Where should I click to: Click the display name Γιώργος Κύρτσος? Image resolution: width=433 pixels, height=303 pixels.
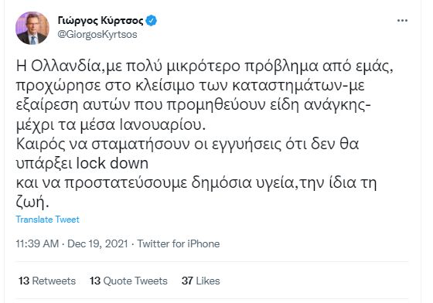(x=101, y=21)
